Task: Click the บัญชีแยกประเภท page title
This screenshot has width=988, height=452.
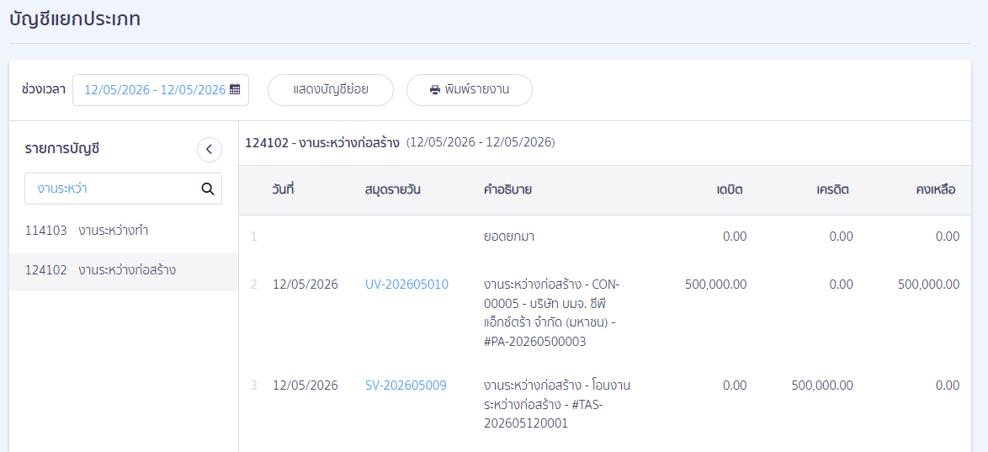Action: [x=75, y=19]
